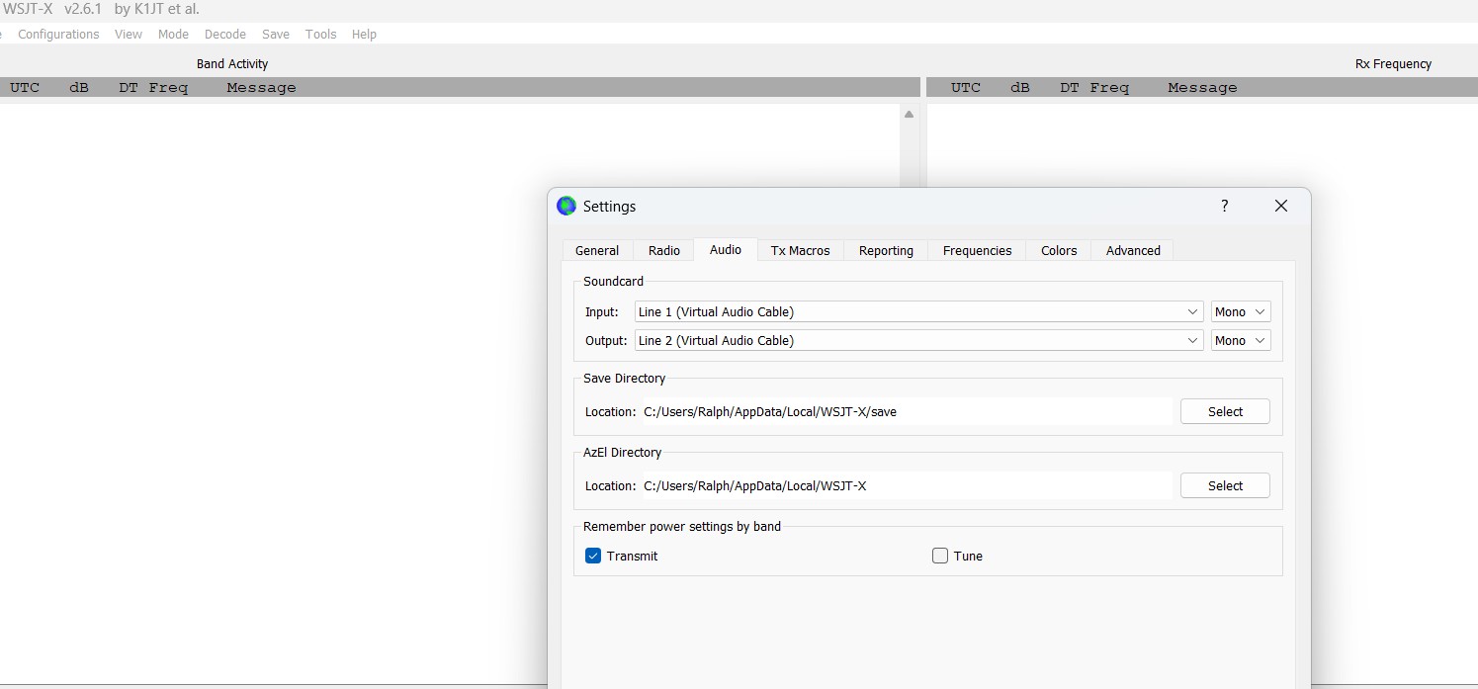Open the Frequencies tab
This screenshot has height=689, width=1478.
977,250
